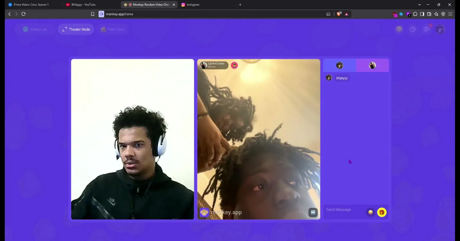Image resolution: width=460 pixels, height=241 pixels.
Task: Click the camera permission icon in address bar
Action: coord(101,14)
